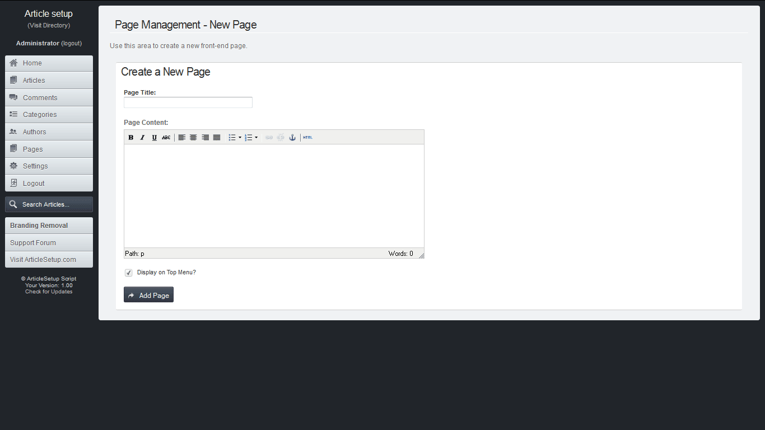Expand the numbered list style dropdown
Viewport: 765px width, 430px height.
[256, 138]
